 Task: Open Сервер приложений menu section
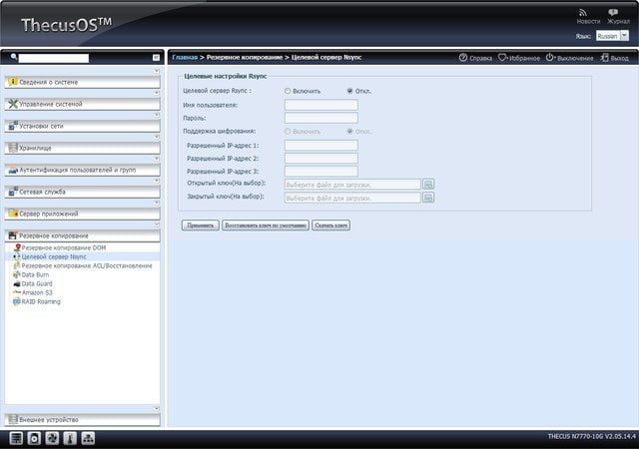(x=82, y=214)
